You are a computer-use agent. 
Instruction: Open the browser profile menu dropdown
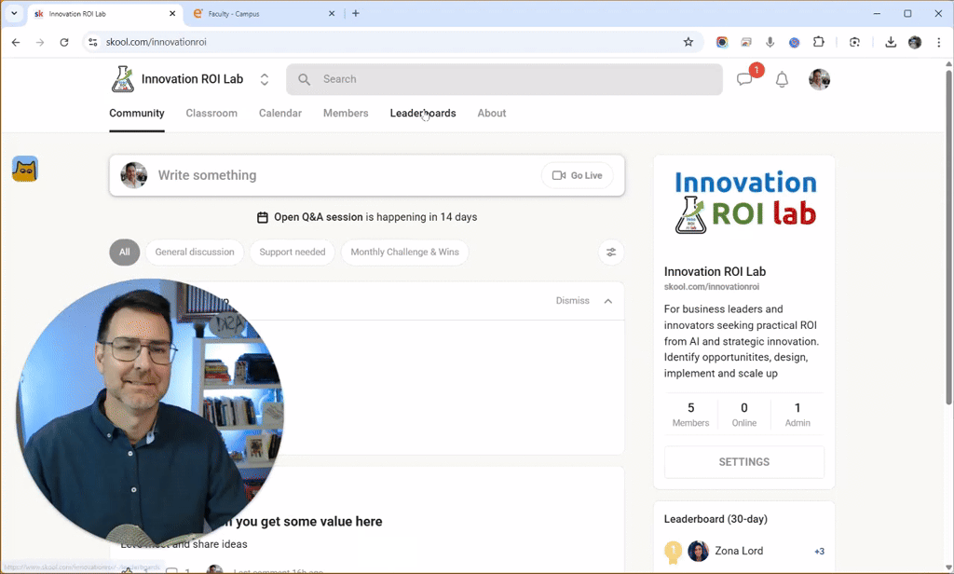pyautogui.click(x=914, y=42)
